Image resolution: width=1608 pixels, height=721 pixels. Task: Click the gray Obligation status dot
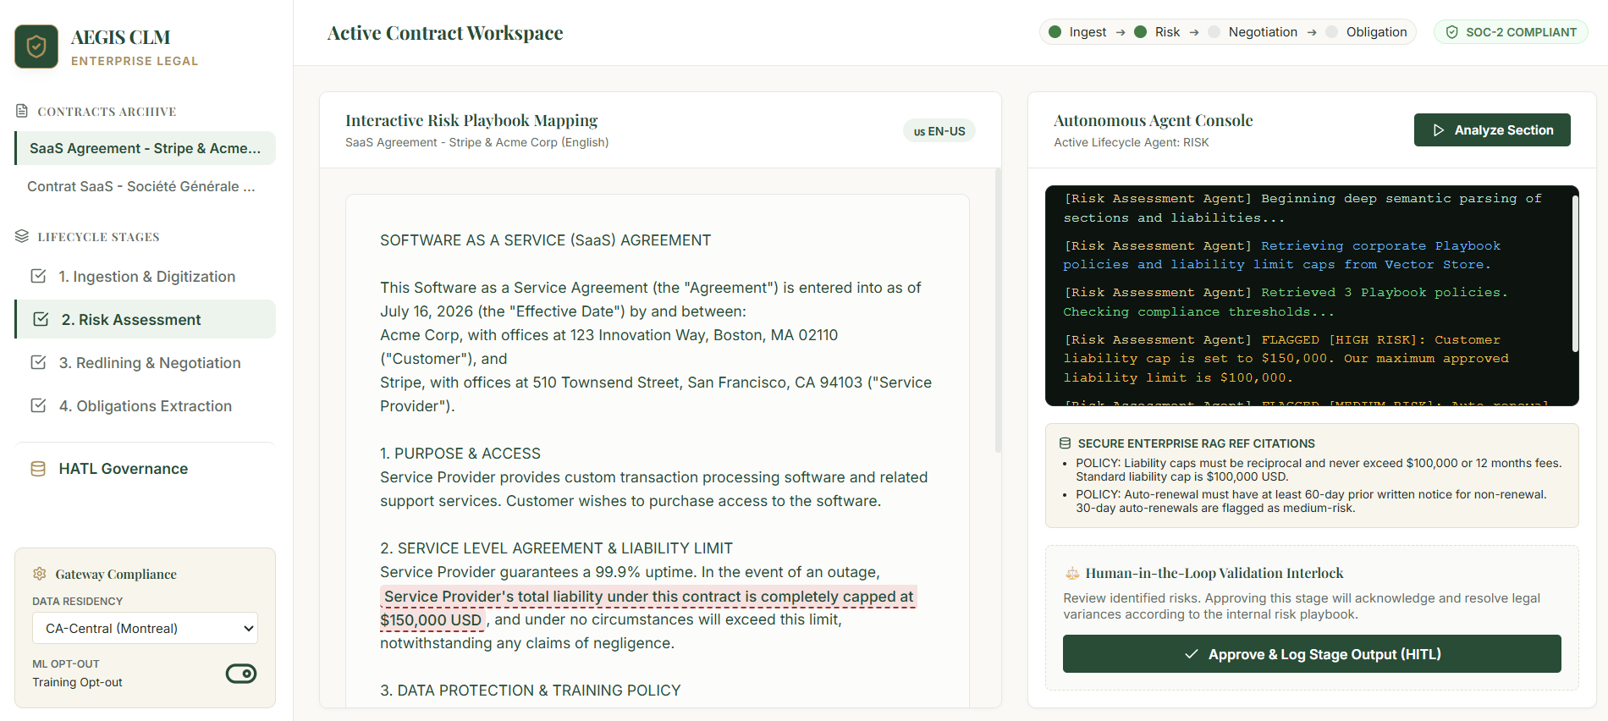pos(1332,32)
